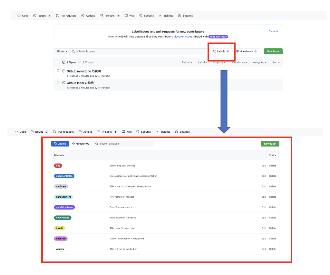Dismiss the new contributors banner
330x275 pixels.
point(273,31)
